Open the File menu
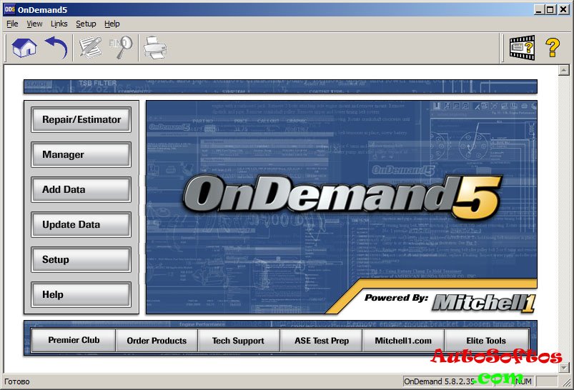This screenshot has width=574, height=390. (x=12, y=24)
